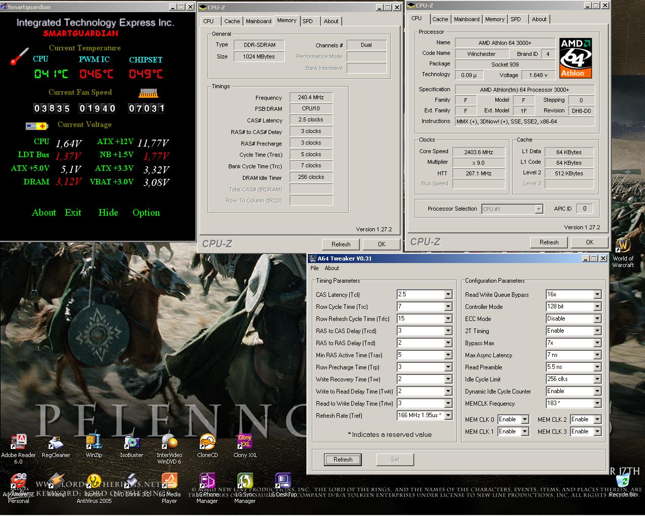Expand the Controller Mode dropdown

coord(597,306)
